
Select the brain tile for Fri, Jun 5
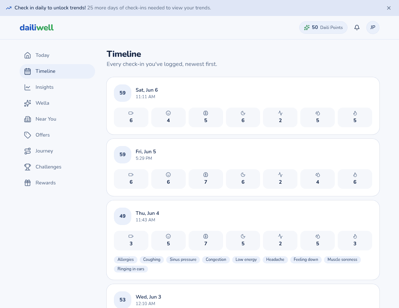tap(206, 179)
